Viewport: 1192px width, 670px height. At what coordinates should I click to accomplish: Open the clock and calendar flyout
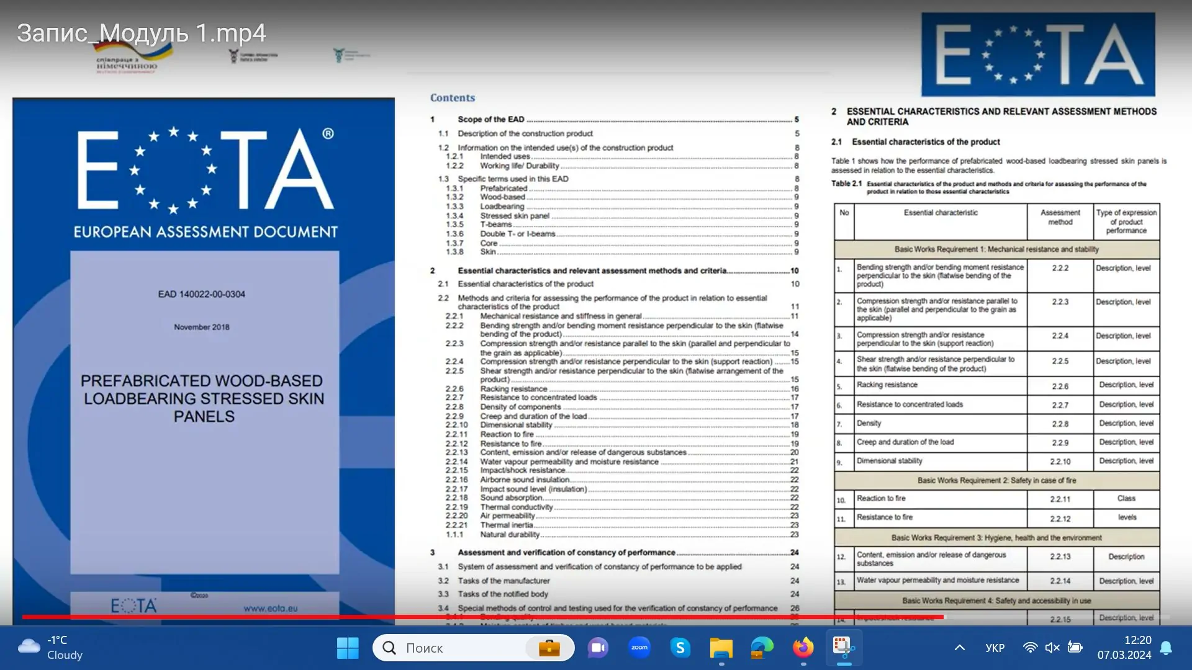tap(1124, 647)
